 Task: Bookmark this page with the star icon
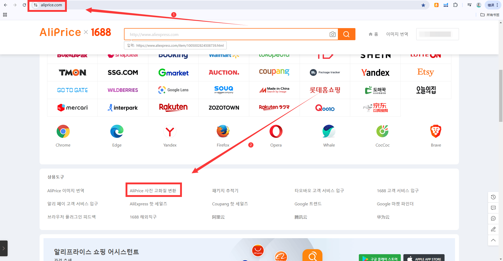423,5
